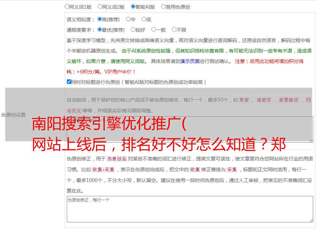Click the 语义相似度 label

tap(80, 19)
